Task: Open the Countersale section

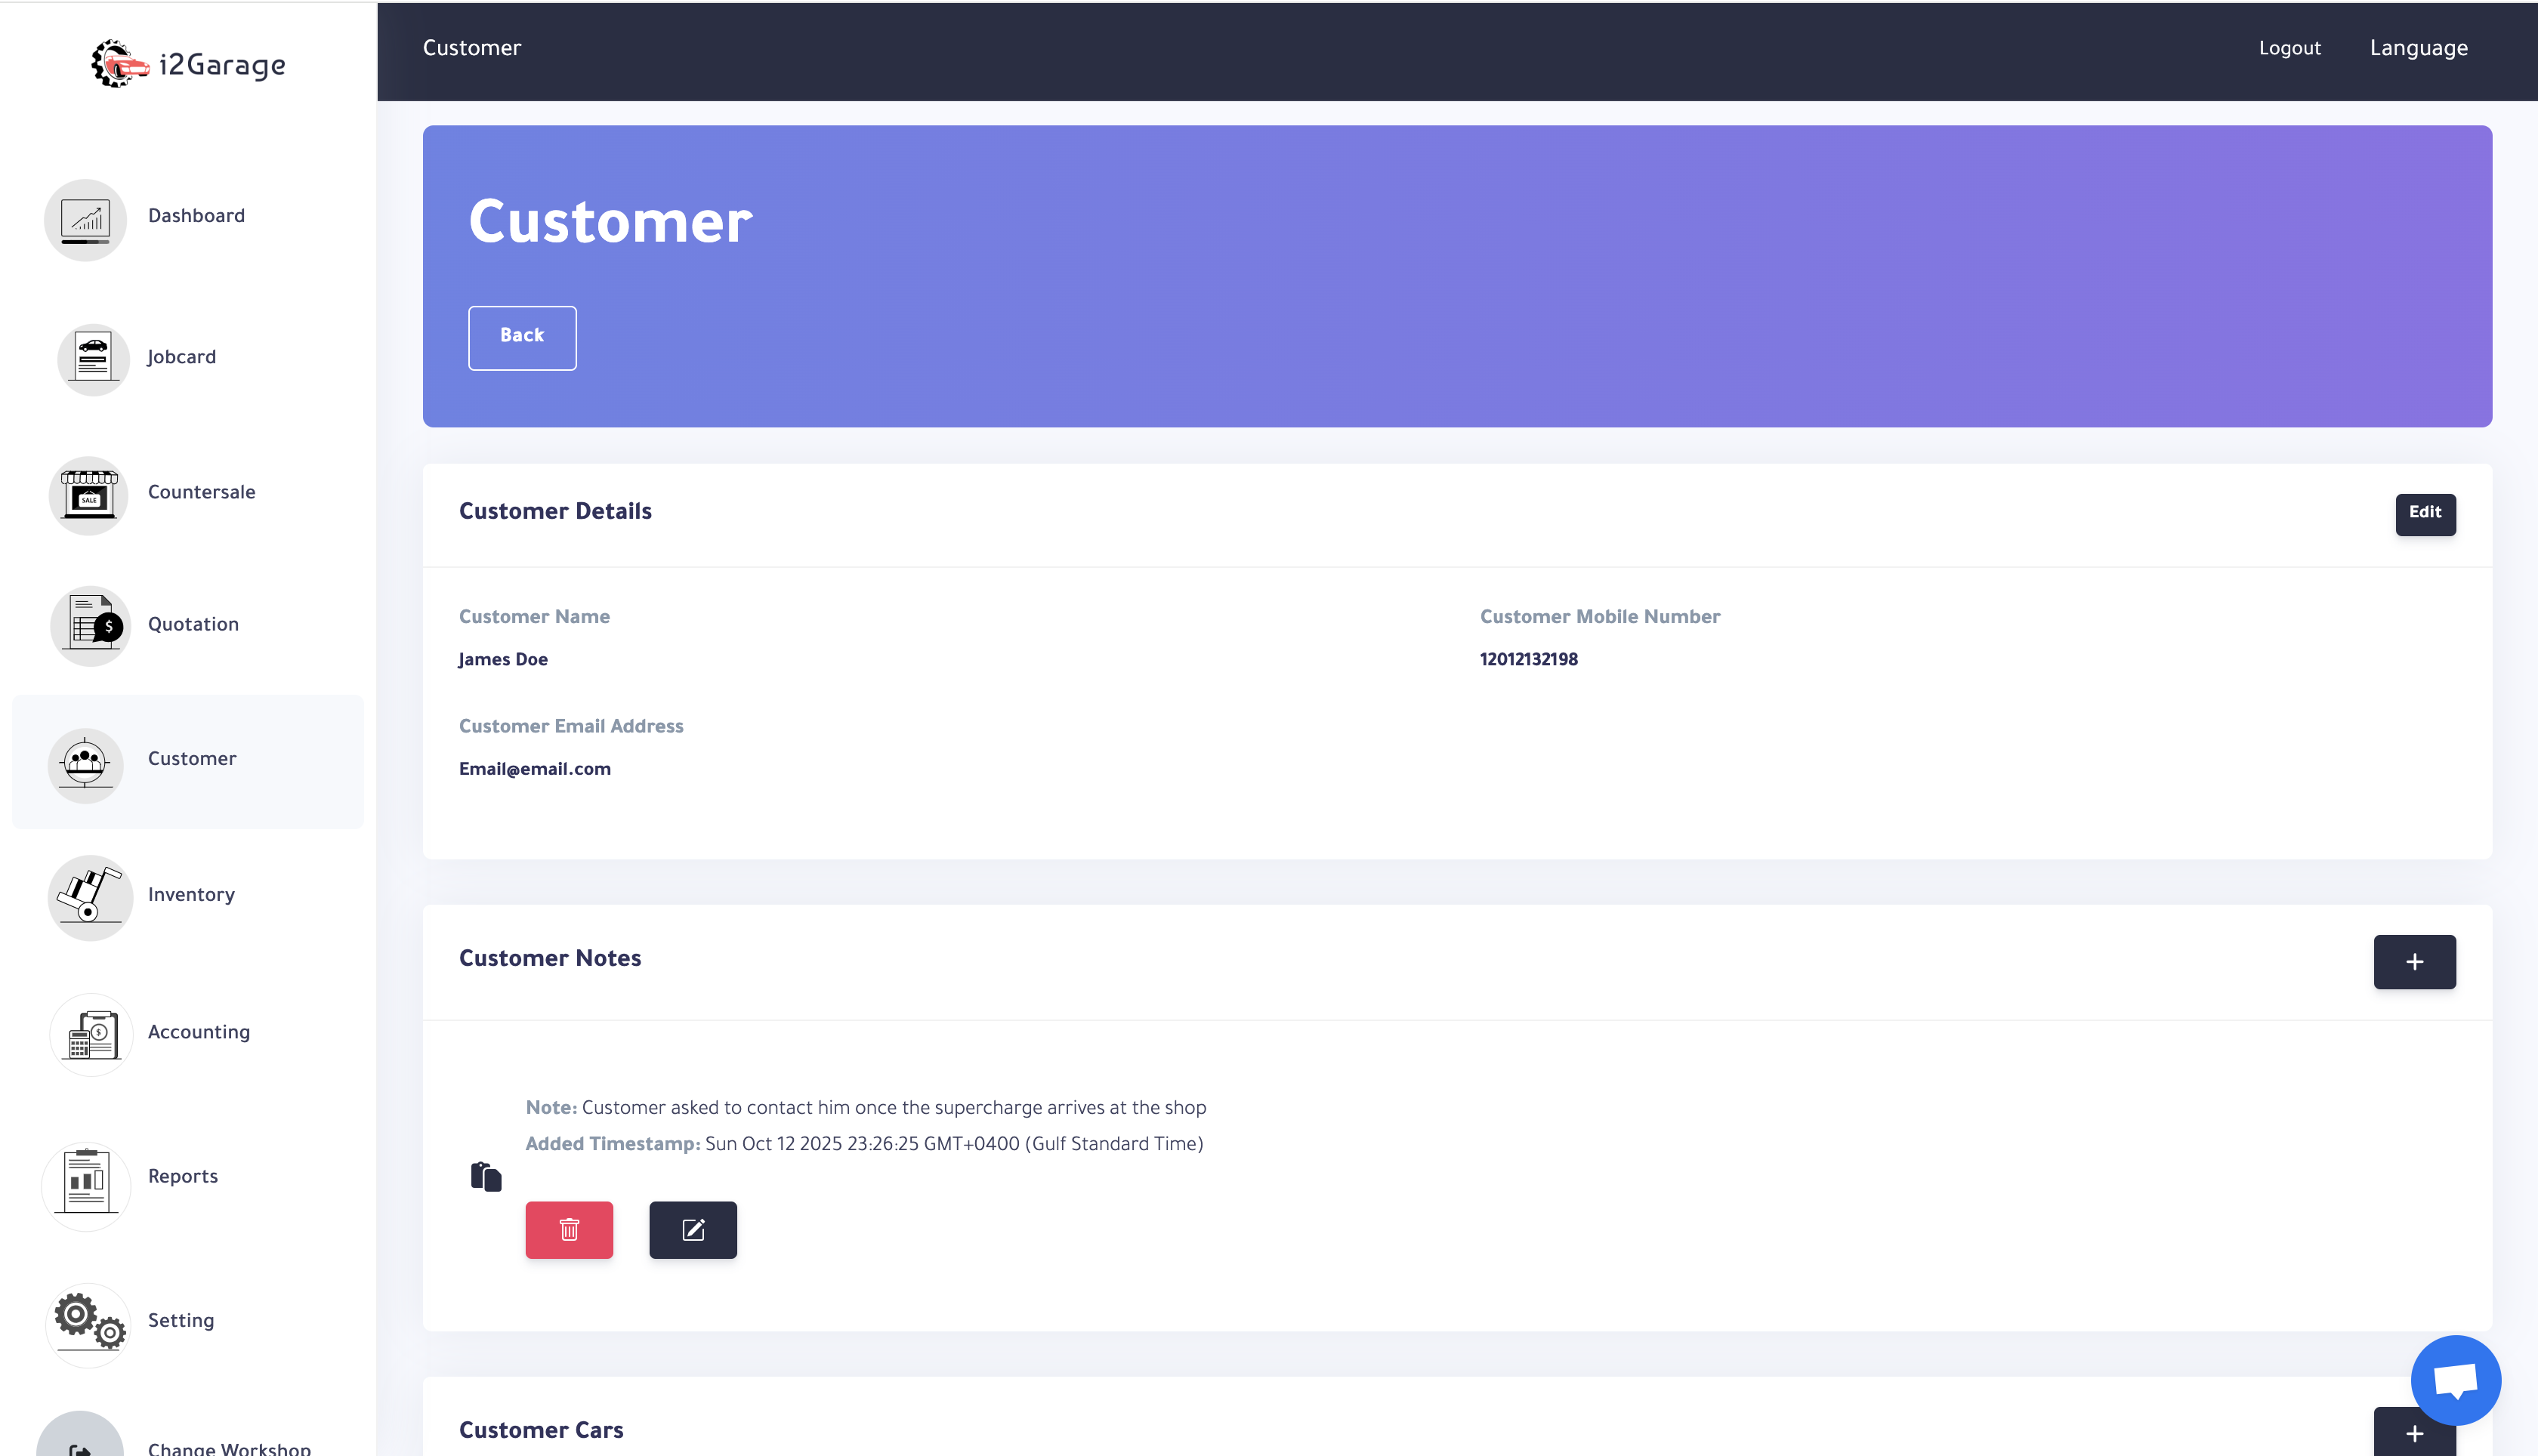Action: click(x=200, y=491)
